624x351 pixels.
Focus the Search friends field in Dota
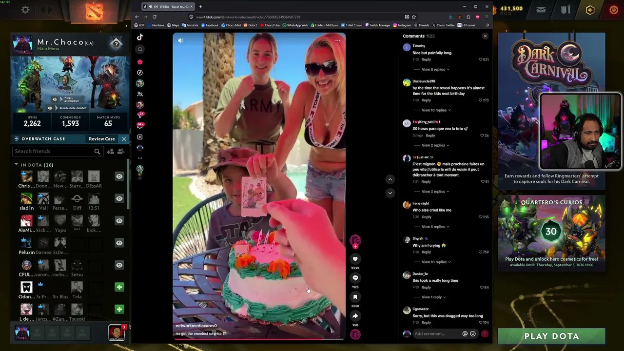[x=58, y=152]
